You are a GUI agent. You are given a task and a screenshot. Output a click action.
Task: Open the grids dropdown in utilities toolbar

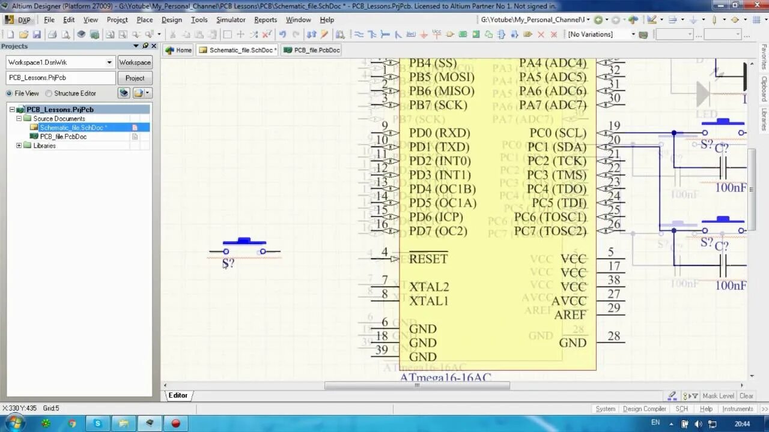tap(766, 20)
